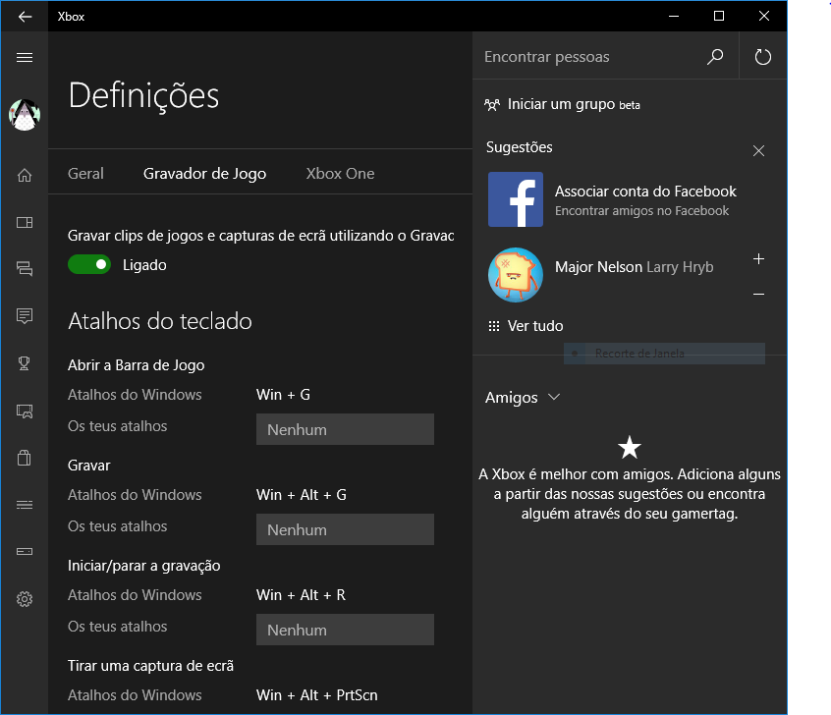
Task: Click the search magnifier icon
Action: click(x=715, y=57)
